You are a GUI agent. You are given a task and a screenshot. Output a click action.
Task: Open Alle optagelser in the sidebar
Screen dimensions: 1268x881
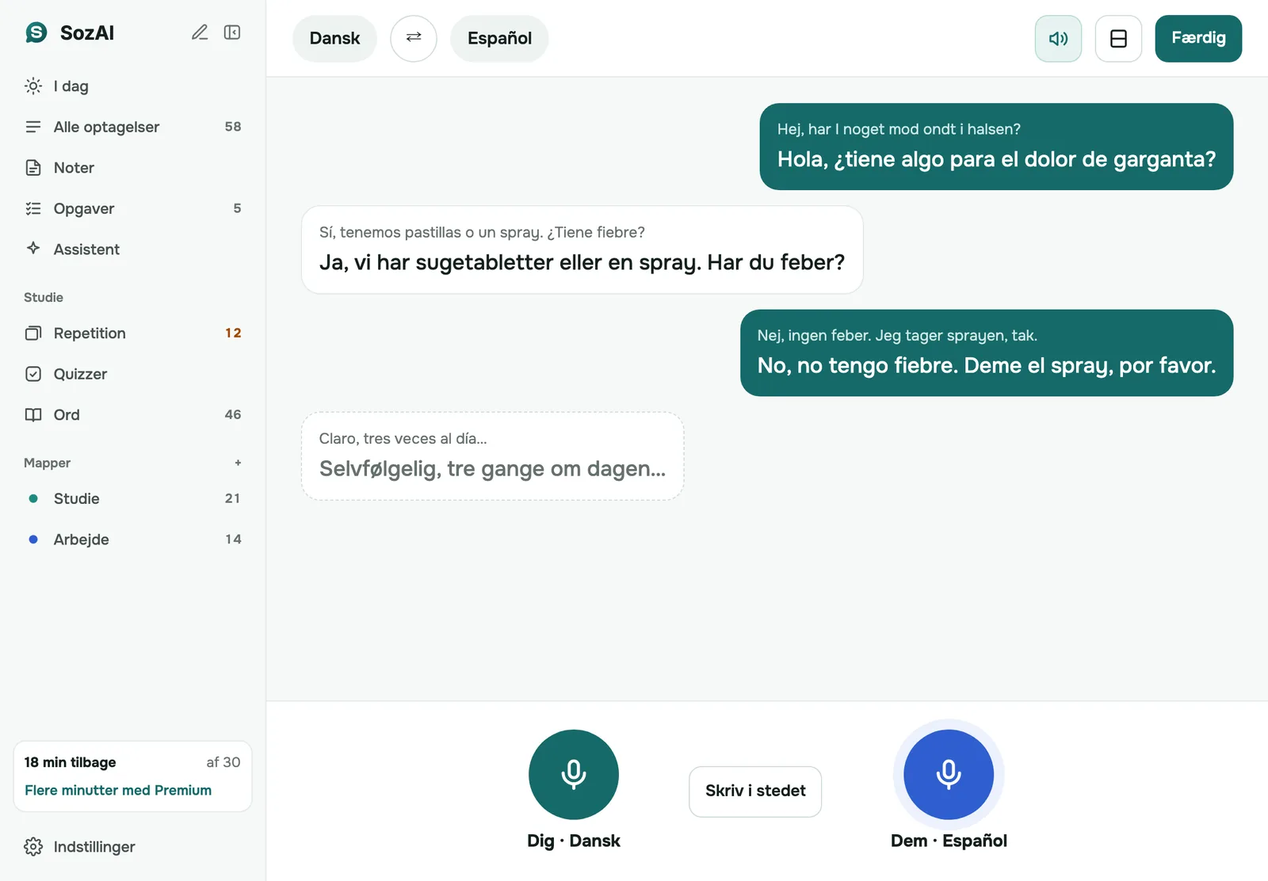click(132, 127)
